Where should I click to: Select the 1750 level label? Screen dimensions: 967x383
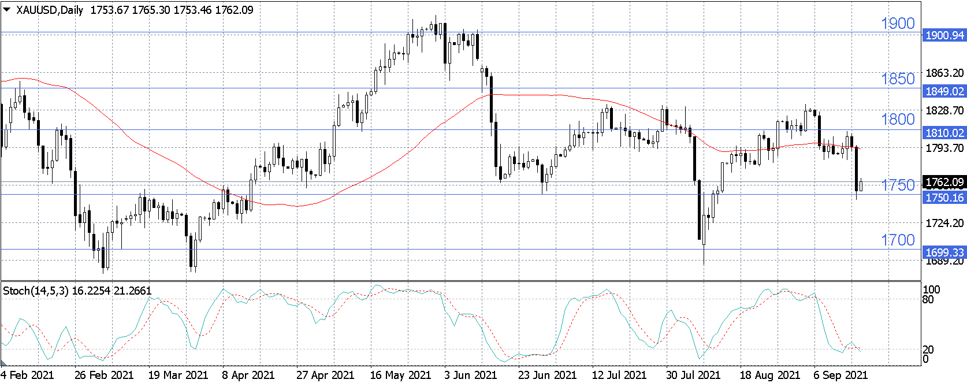[898, 185]
